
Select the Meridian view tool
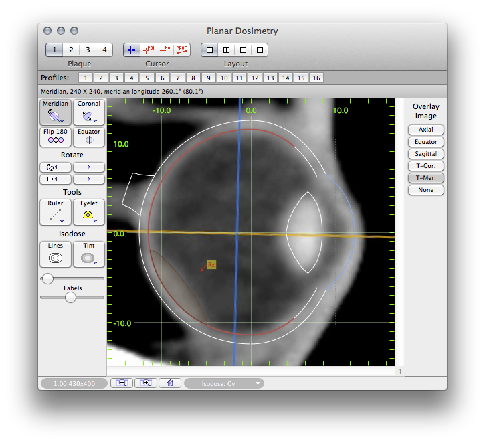[56, 112]
